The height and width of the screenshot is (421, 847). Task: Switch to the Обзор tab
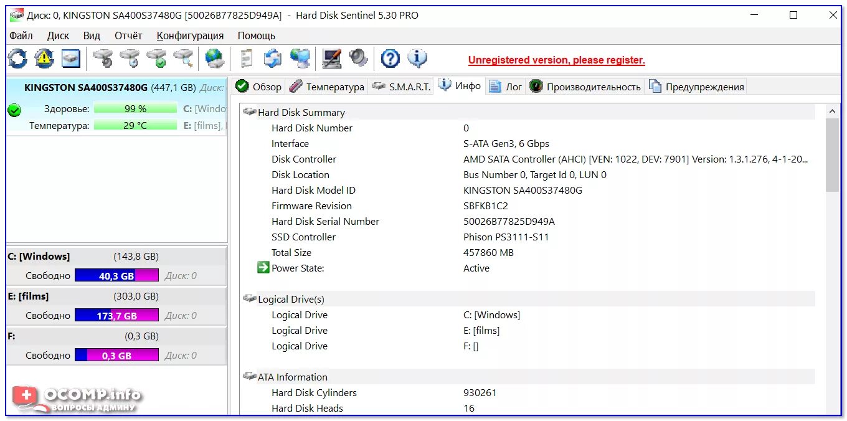(x=258, y=87)
